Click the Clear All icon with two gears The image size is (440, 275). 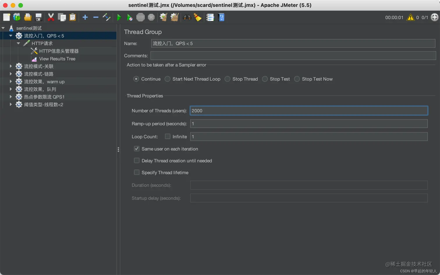tap(174, 17)
